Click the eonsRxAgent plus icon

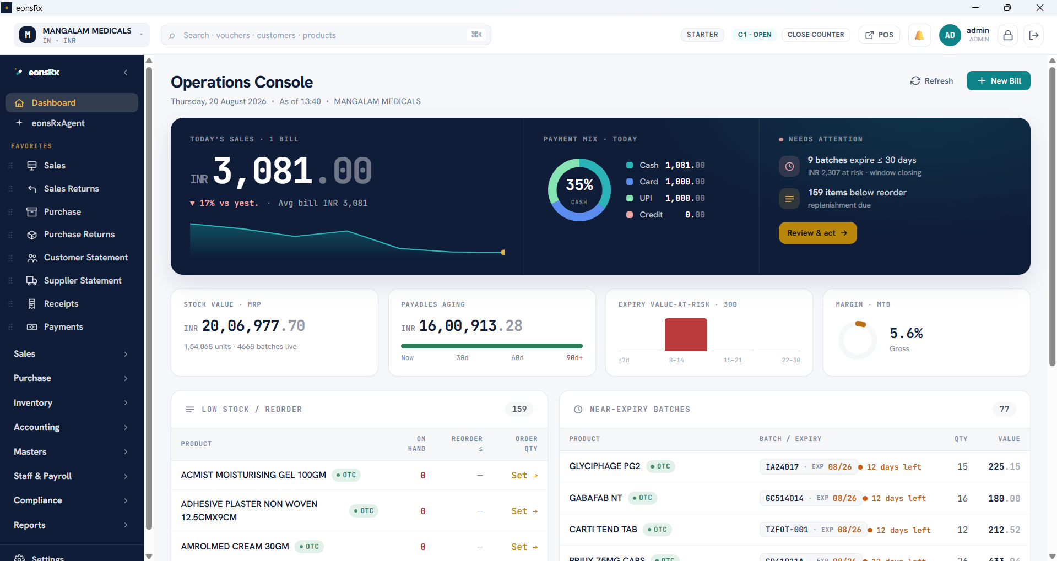(x=19, y=123)
